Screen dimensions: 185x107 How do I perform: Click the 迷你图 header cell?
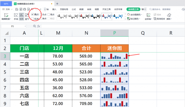[114, 48]
